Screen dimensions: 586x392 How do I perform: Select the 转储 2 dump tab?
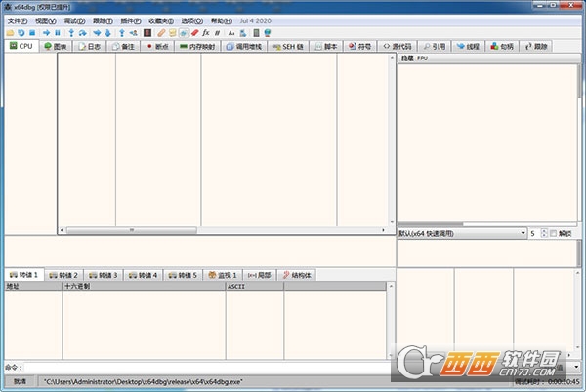click(64, 276)
